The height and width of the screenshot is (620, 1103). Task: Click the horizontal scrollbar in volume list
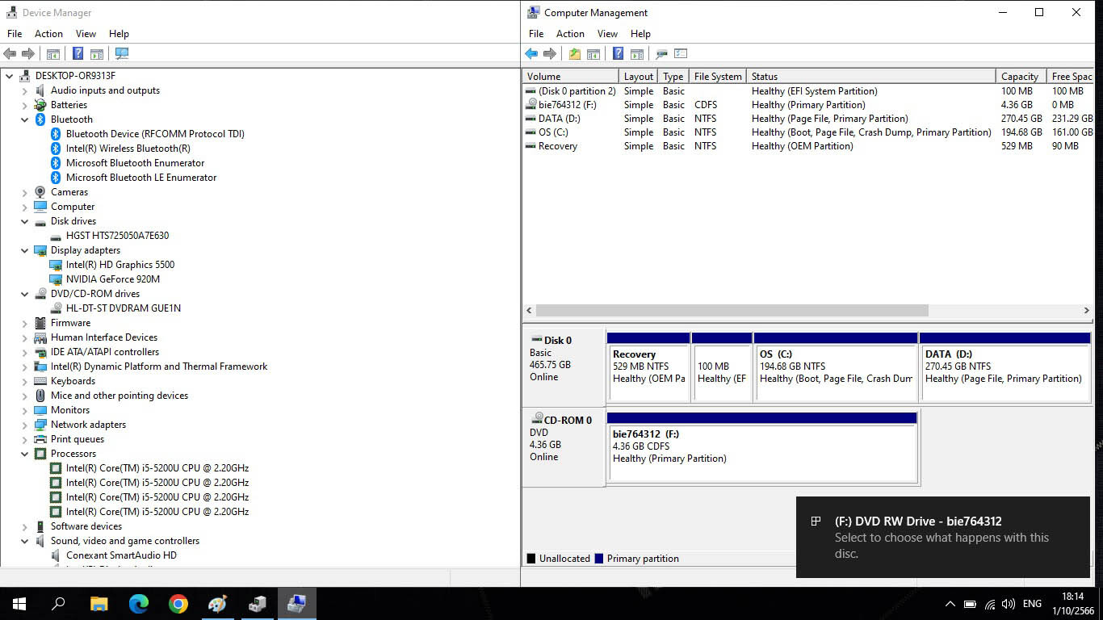pos(732,310)
